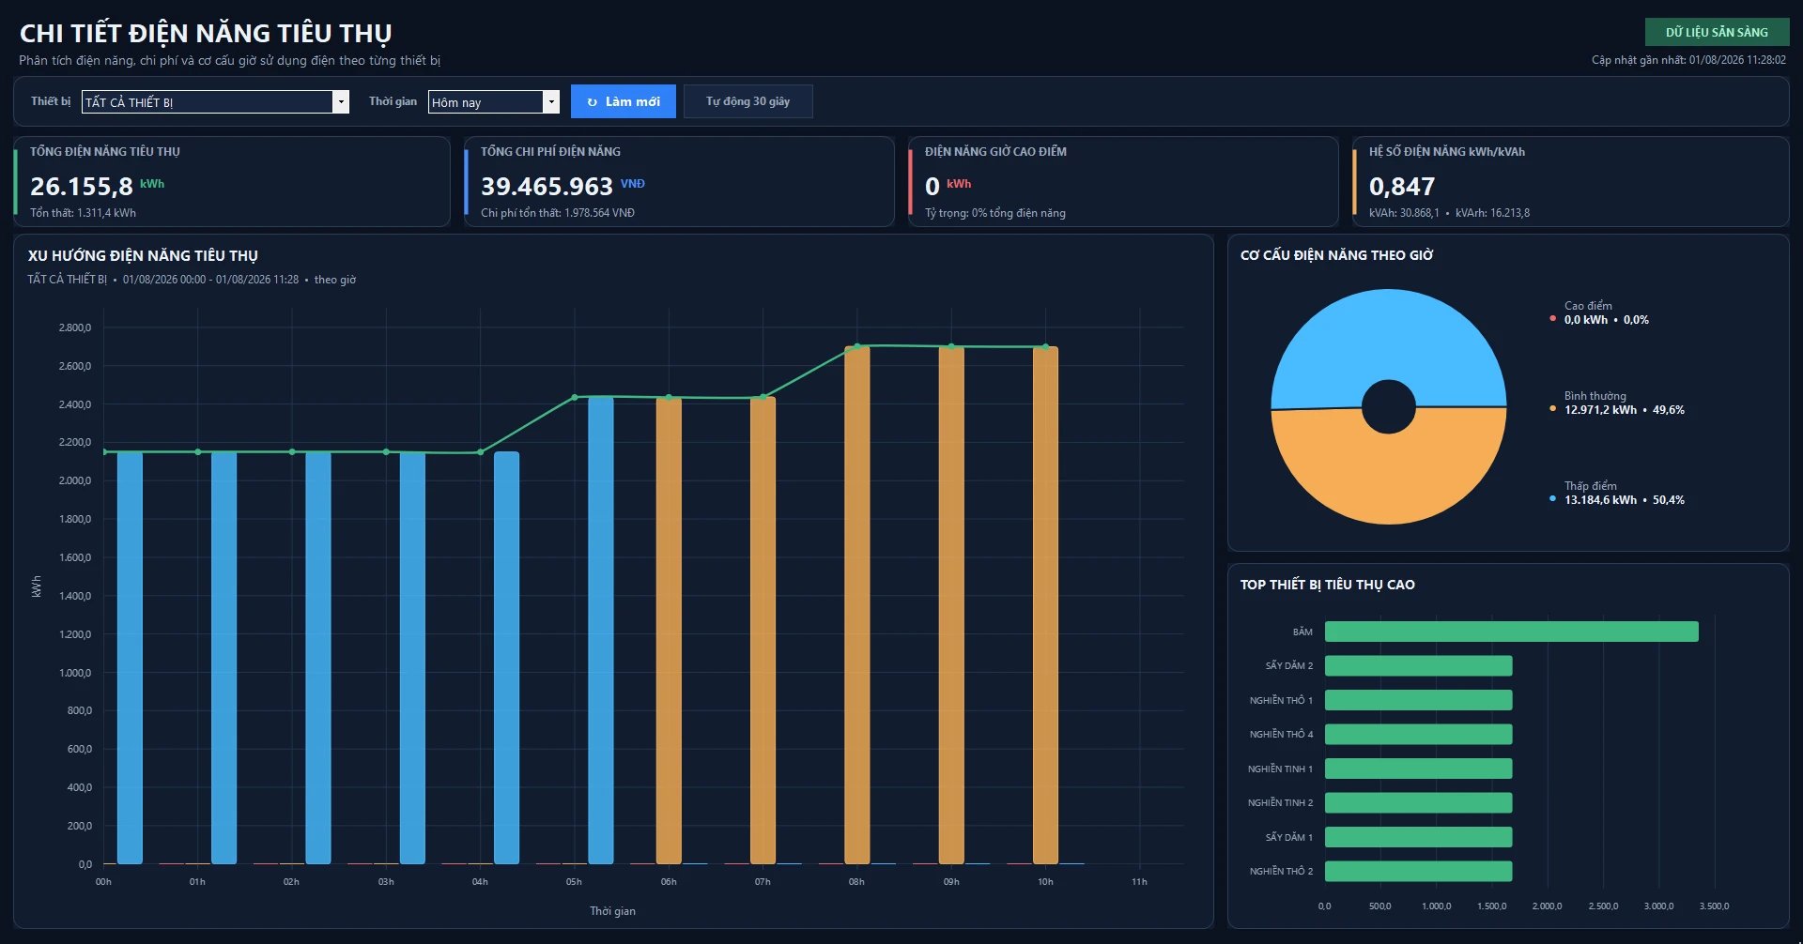Click the SẤY DĂM 2 consumption bar
The image size is (1803, 944).
point(1418,665)
